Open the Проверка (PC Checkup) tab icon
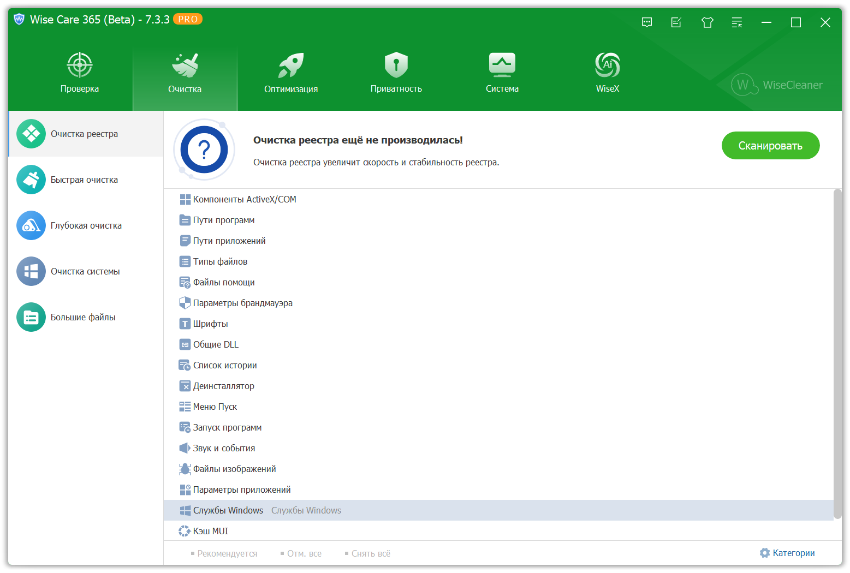Viewport: 850px width, 573px height. [80, 65]
